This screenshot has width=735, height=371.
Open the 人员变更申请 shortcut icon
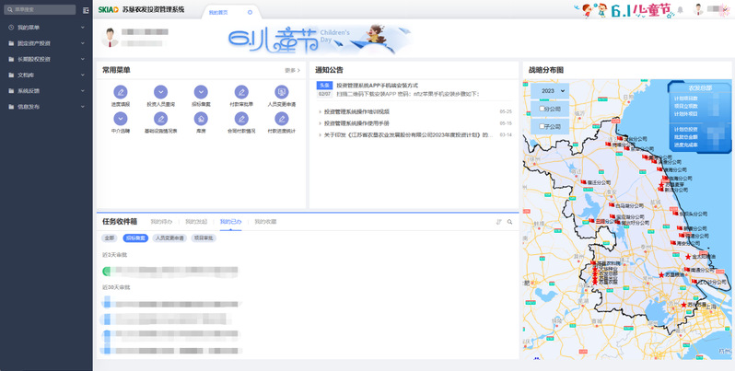(281, 92)
